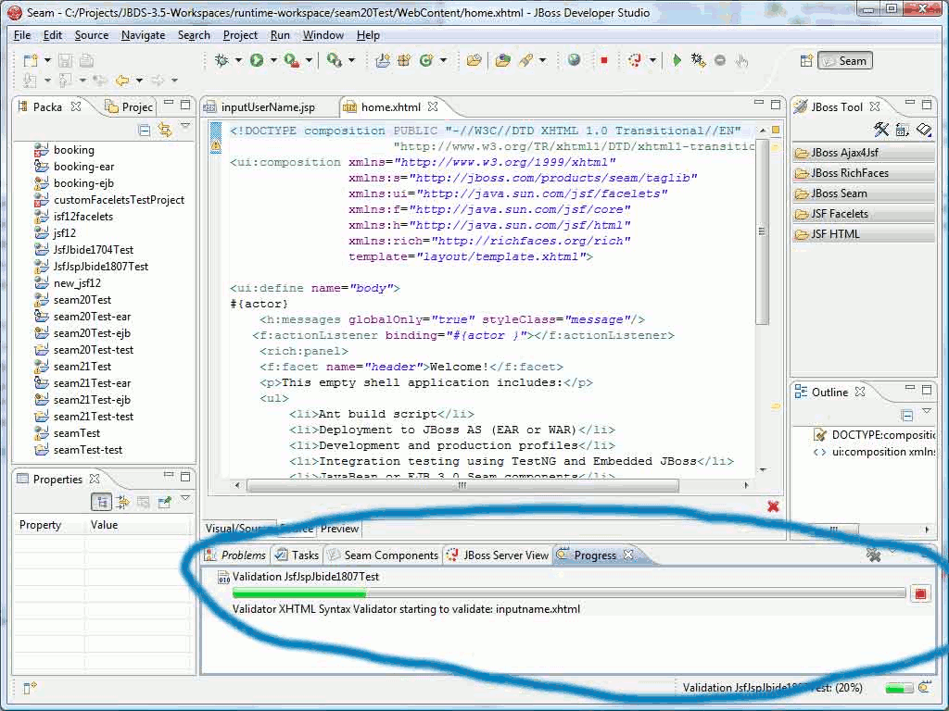Click the New file wizard icon

tap(31, 60)
